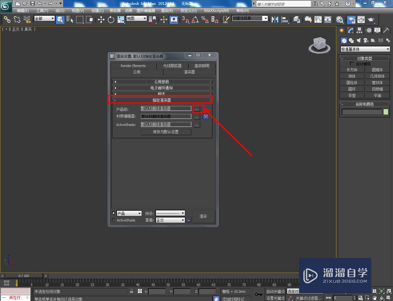The image size is (393, 301).
Task: Toggle 设置关键点 set key button
Action: (x=275, y=298)
